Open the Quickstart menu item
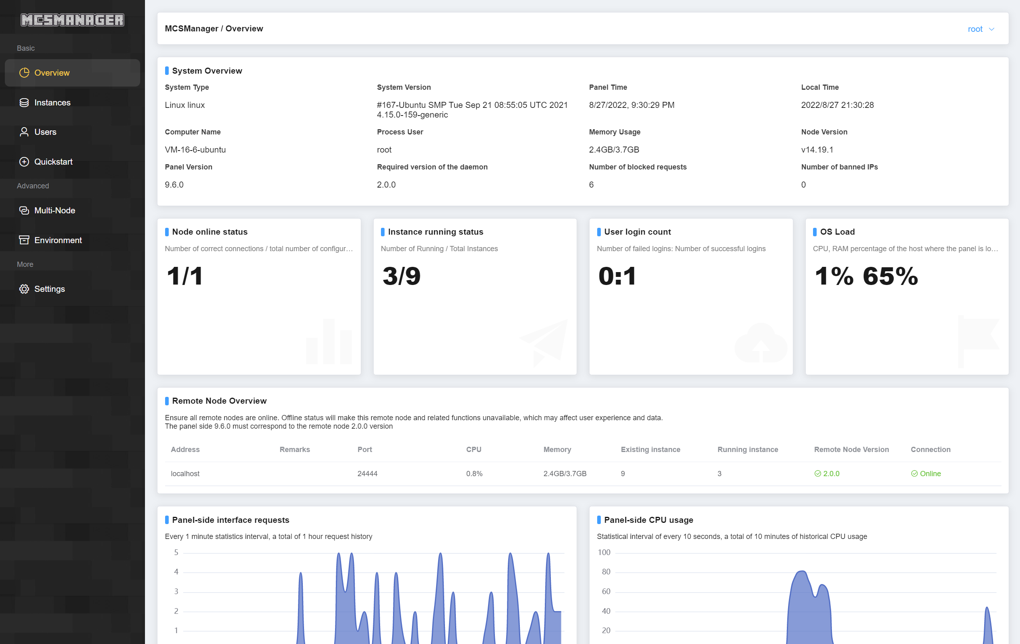Image resolution: width=1020 pixels, height=644 pixels. 72,162
